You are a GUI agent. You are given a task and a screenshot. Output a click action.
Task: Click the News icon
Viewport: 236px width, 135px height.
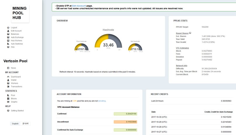(8, 68)
